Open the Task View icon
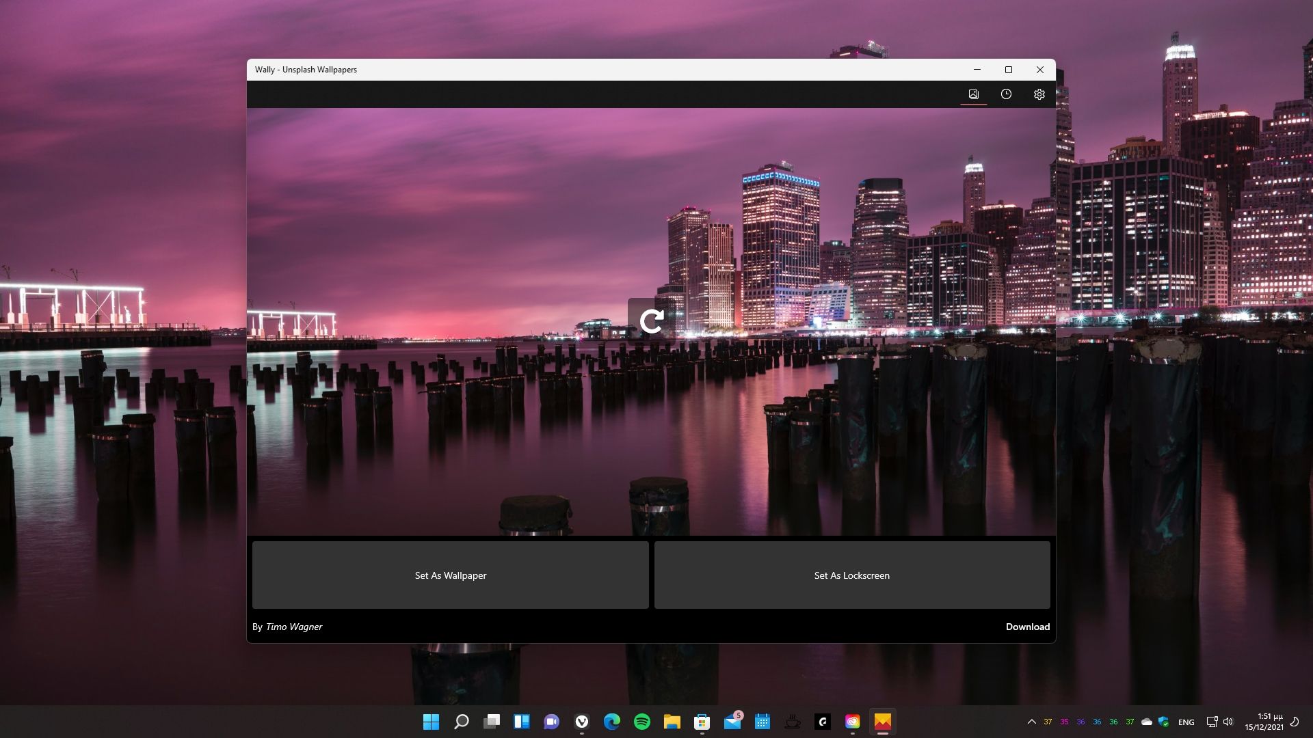 click(492, 722)
